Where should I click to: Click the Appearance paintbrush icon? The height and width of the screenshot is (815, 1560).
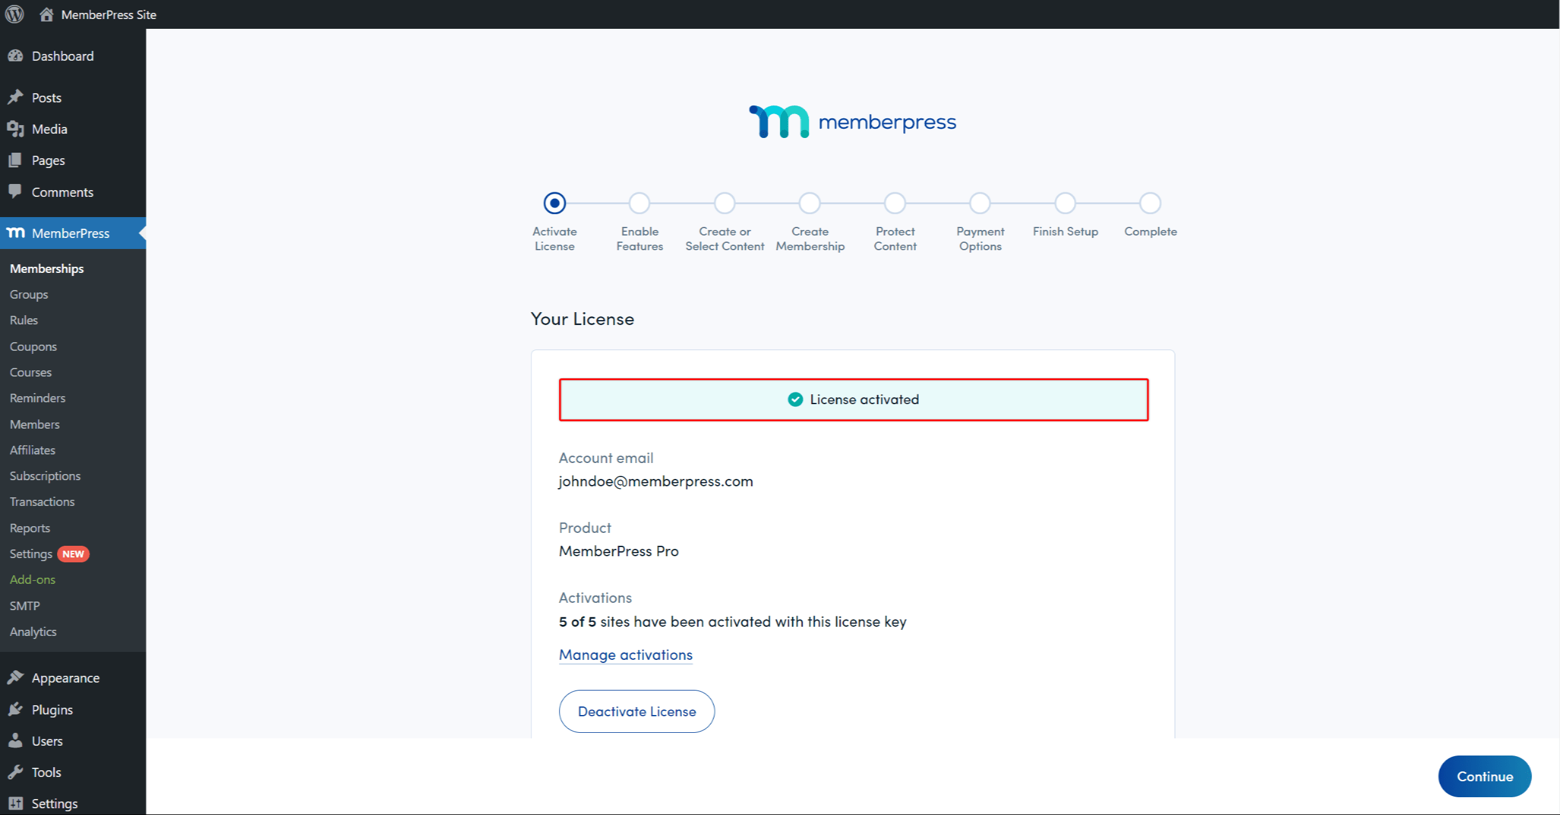pos(15,678)
